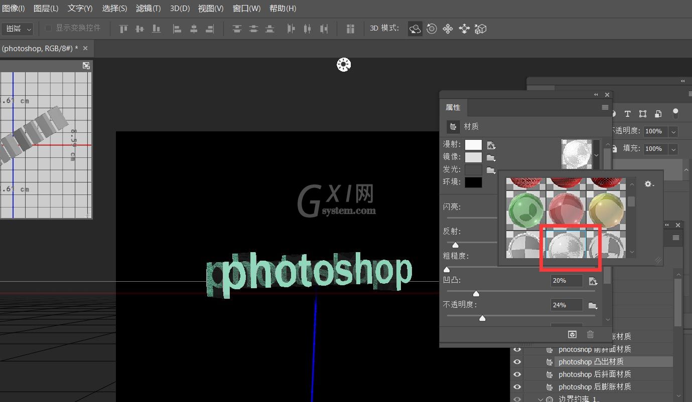Open the Properties panel flyout menu icon
This screenshot has height=402, width=692.
coord(605,107)
